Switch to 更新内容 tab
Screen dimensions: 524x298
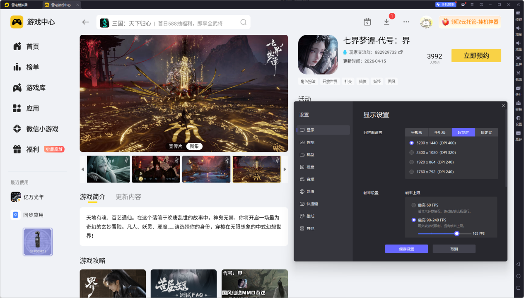tap(128, 197)
